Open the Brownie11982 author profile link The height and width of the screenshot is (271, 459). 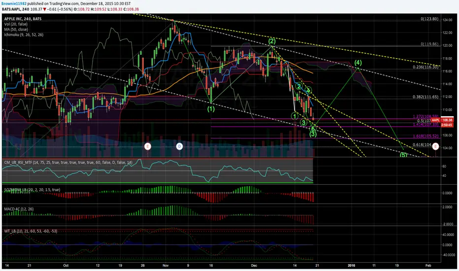[x=14, y=4]
